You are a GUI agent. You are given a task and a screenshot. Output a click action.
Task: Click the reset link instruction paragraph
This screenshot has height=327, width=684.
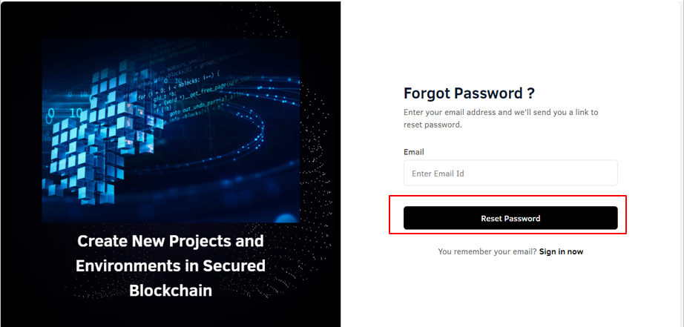(x=501, y=118)
